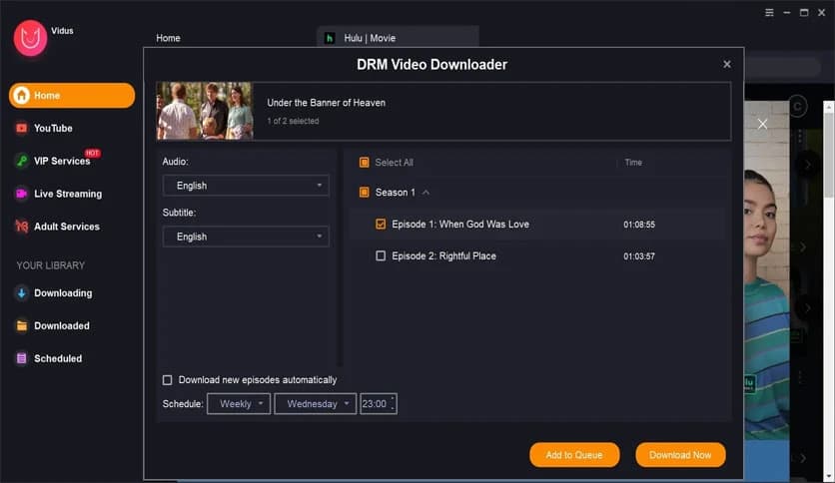Screen dimensions: 835x483
Task: Open the Subtitle language dropdown
Action: point(246,237)
